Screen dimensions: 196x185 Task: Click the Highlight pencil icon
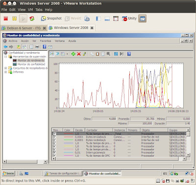coord(84,54)
